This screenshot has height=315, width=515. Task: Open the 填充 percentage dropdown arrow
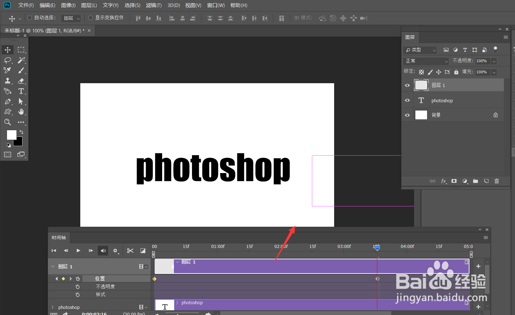click(494, 72)
